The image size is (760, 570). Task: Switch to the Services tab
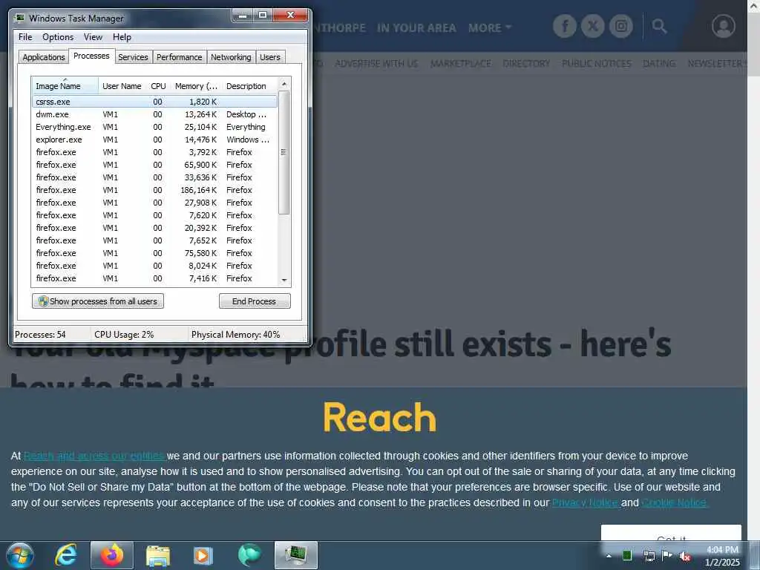coord(133,57)
